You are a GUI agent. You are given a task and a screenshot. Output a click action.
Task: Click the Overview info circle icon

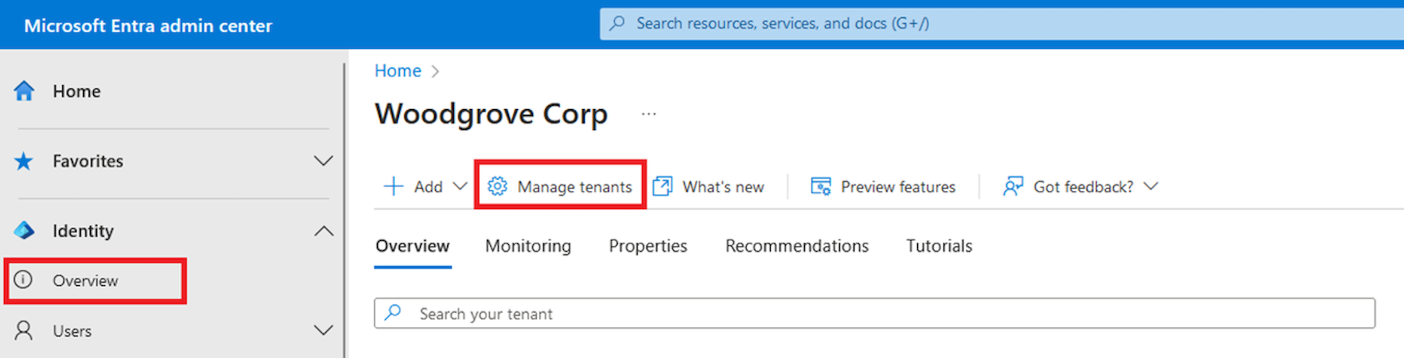pos(23,279)
